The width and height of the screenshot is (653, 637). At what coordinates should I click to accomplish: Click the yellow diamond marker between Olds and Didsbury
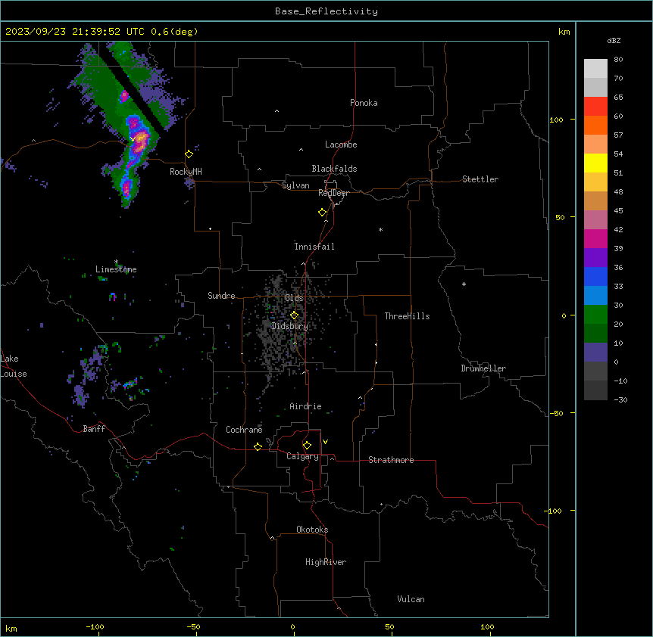294,315
